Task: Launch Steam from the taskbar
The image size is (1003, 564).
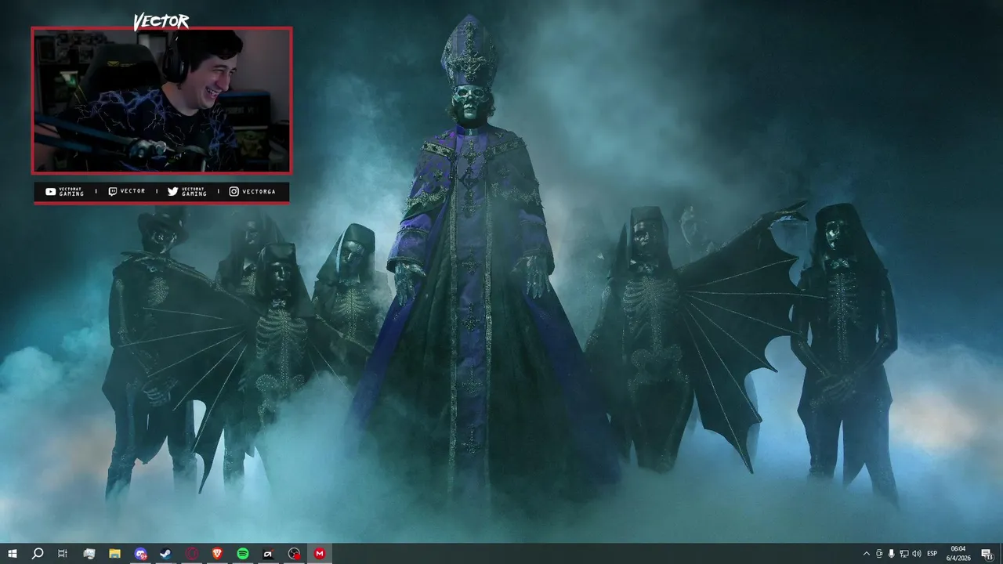Action: coord(166,554)
